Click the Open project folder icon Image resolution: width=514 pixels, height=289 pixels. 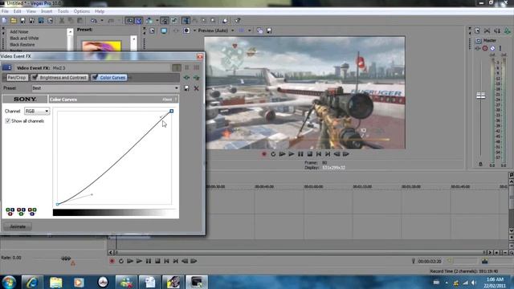click(x=14, y=21)
